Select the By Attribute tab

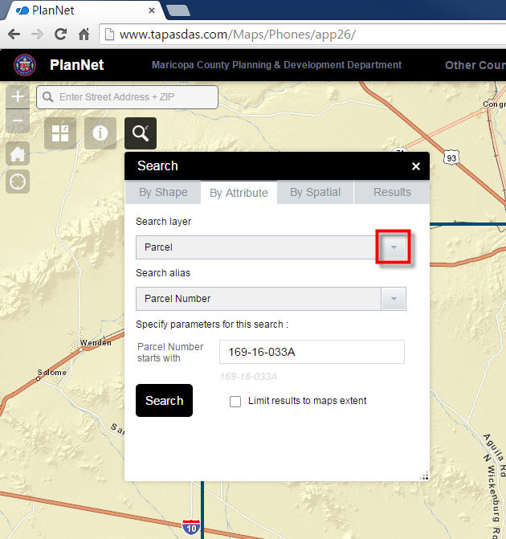[x=239, y=193]
